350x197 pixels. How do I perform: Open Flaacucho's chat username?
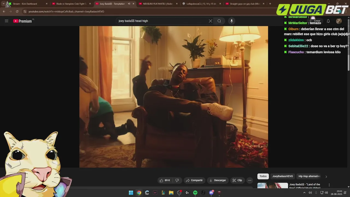point(296,52)
